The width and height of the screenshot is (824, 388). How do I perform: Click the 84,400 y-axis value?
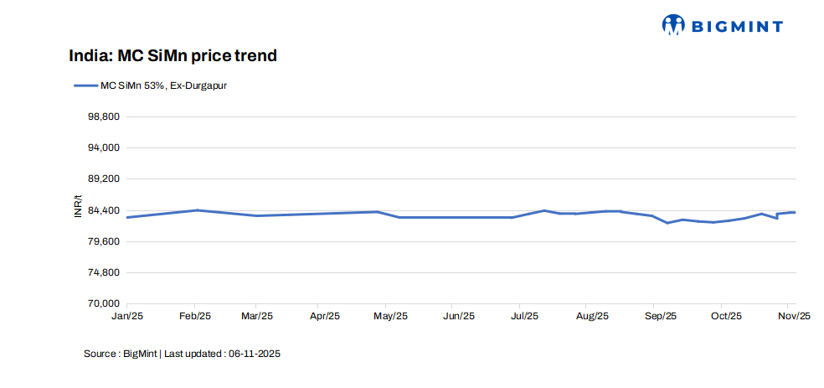[103, 210]
